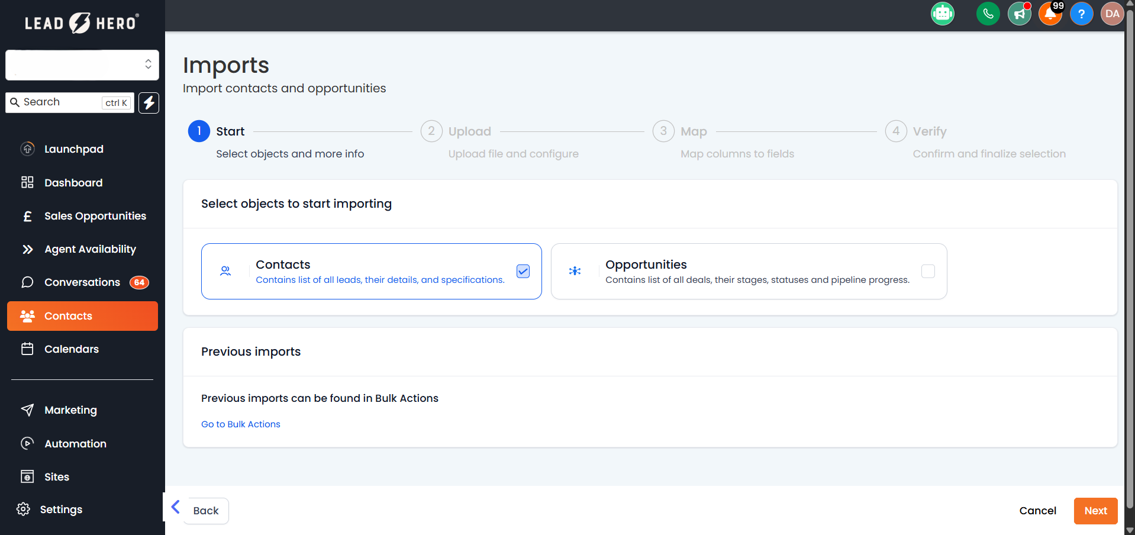This screenshot has width=1135, height=535.
Task: Click the back chevron arrow
Action: tap(175, 507)
